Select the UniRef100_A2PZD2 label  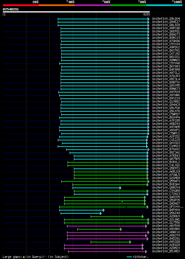(x=166, y=136)
